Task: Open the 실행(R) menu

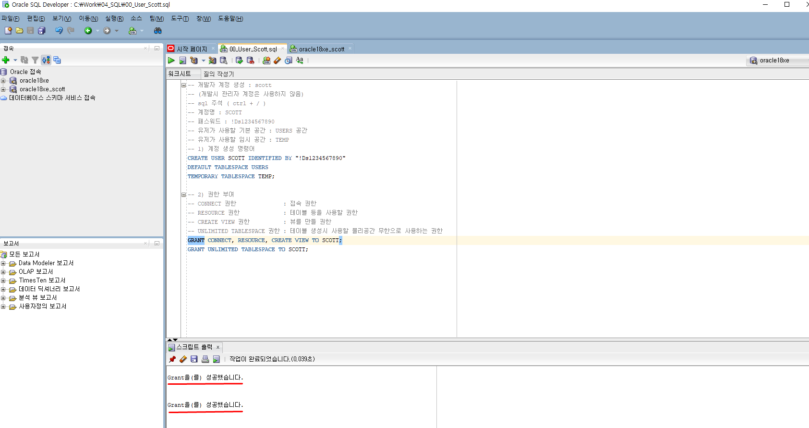Action: pyautogui.click(x=114, y=19)
